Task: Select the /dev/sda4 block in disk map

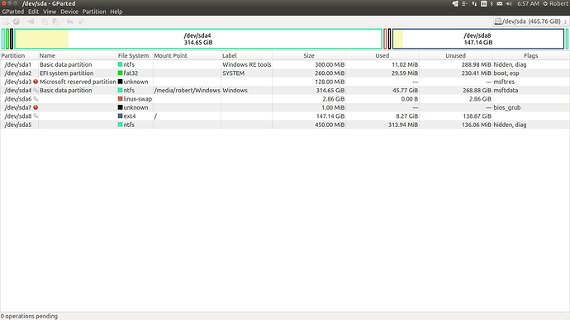Action: (198, 39)
